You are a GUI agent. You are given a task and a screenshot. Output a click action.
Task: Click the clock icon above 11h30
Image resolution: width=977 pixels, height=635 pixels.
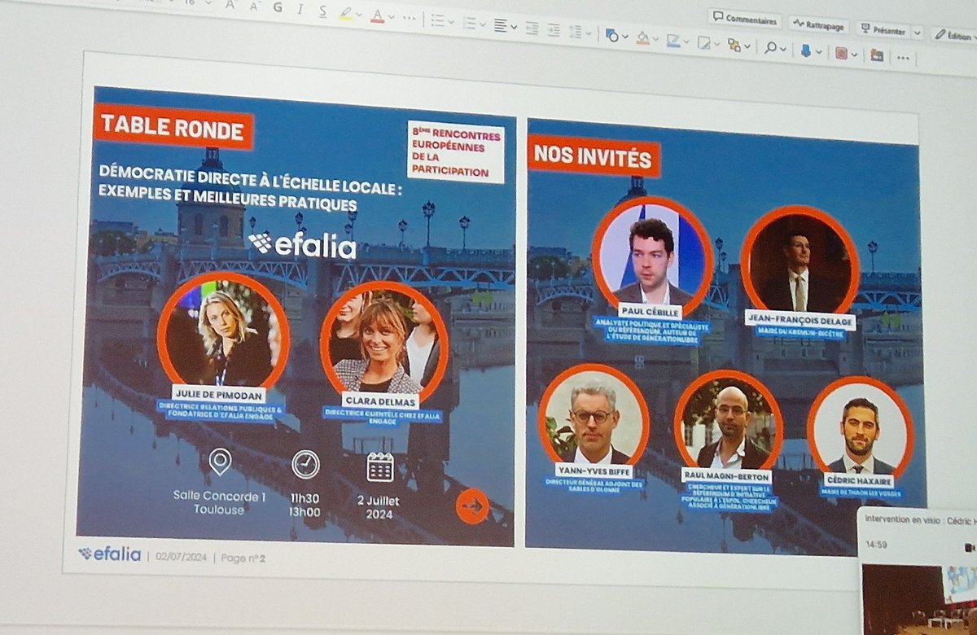(x=305, y=465)
